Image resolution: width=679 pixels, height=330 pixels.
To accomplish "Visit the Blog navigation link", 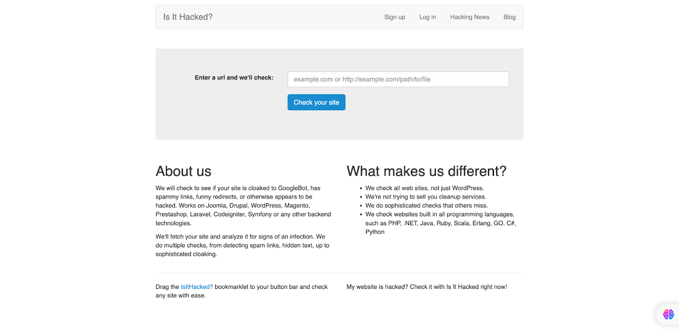I will click(x=509, y=17).
